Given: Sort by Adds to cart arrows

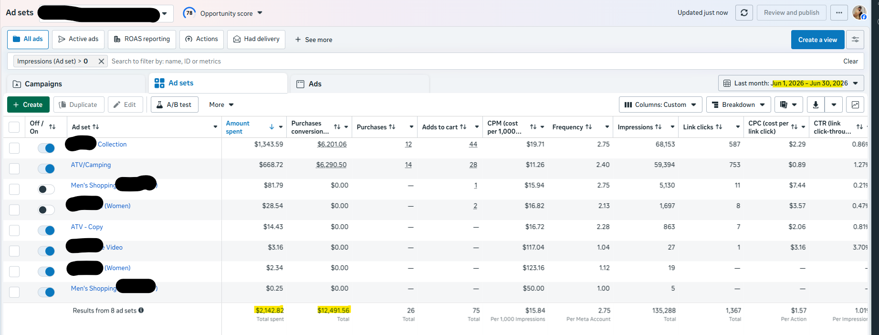Looking at the screenshot, I should 463,127.
